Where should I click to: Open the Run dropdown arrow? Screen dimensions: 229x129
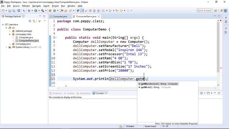pos(39,11)
